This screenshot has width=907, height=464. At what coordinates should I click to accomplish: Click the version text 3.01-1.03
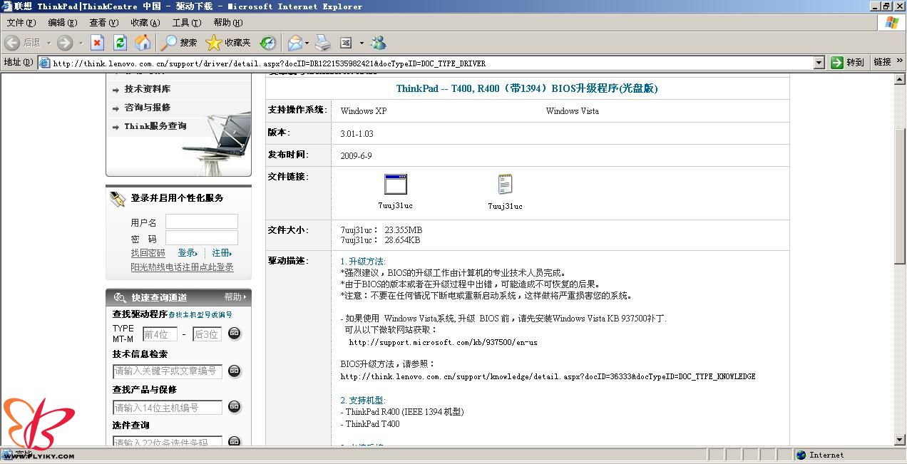pos(357,133)
